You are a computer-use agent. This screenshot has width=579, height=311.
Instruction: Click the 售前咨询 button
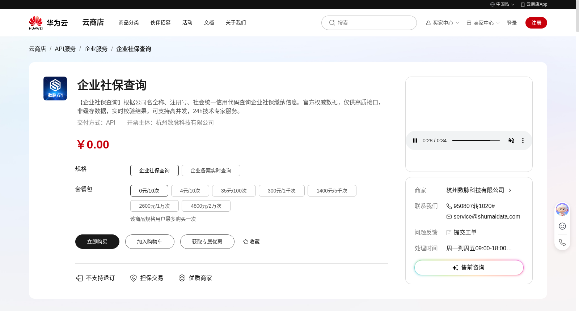click(x=469, y=268)
